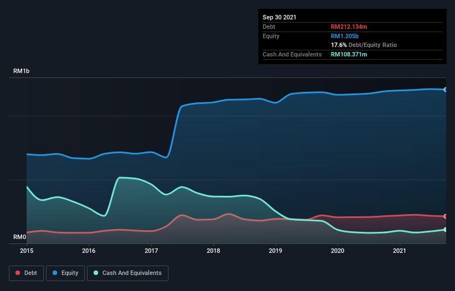Click the 2021 x-axis label
The image size is (455, 291).
[x=400, y=251]
